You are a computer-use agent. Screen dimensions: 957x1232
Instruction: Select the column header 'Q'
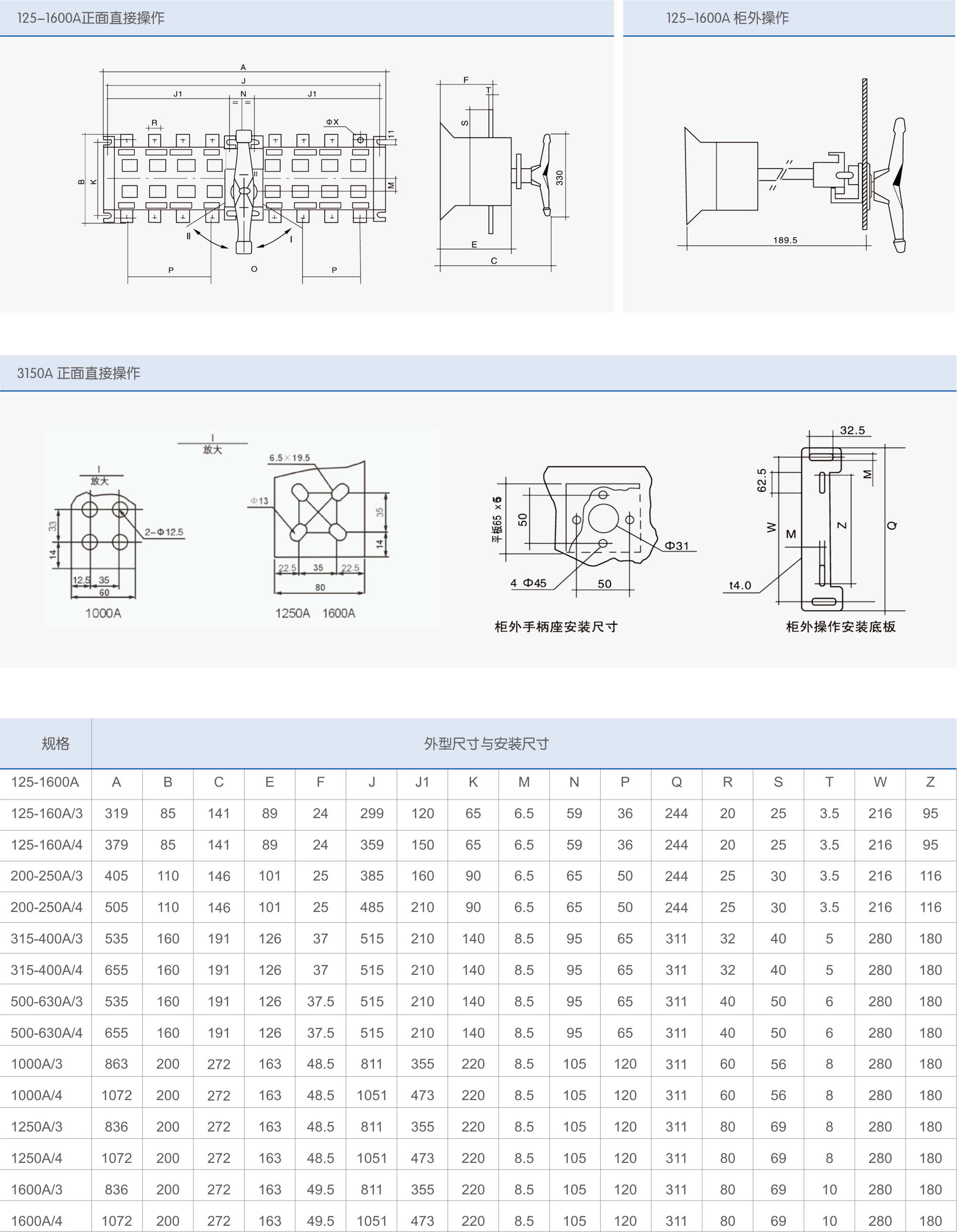(676, 782)
